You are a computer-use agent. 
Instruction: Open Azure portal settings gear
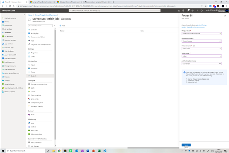click(192, 10)
